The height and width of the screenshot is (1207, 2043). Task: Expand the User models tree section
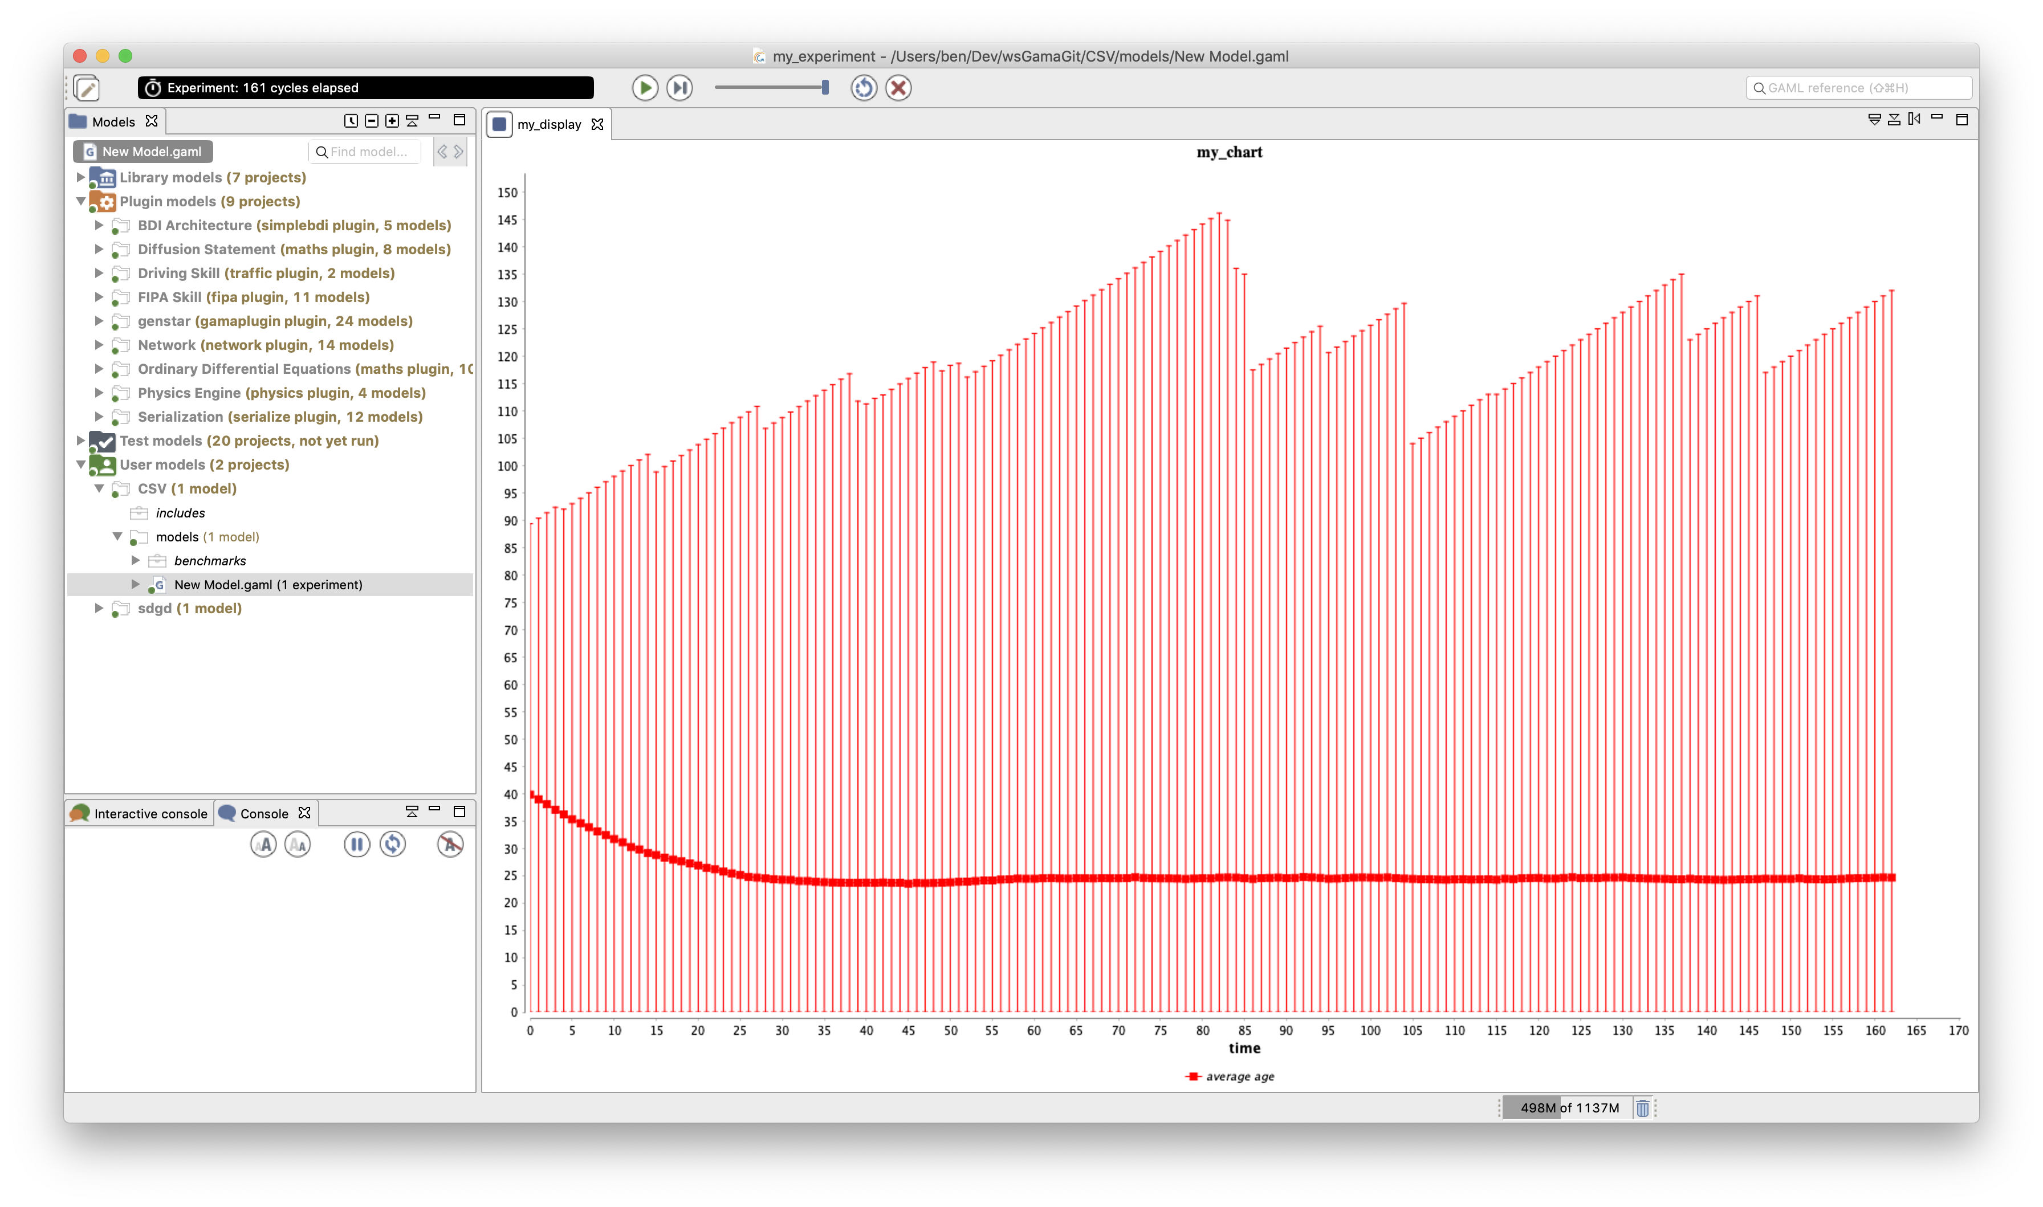(82, 463)
